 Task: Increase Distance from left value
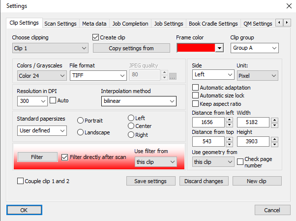coord(229,120)
